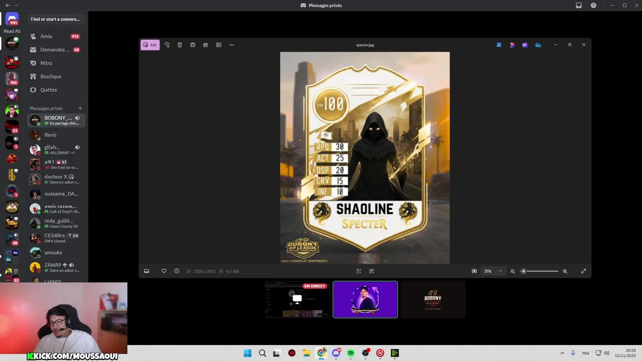
Task: Create new DM with plus icon
Action: pyautogui.click(x=80, y=108)
